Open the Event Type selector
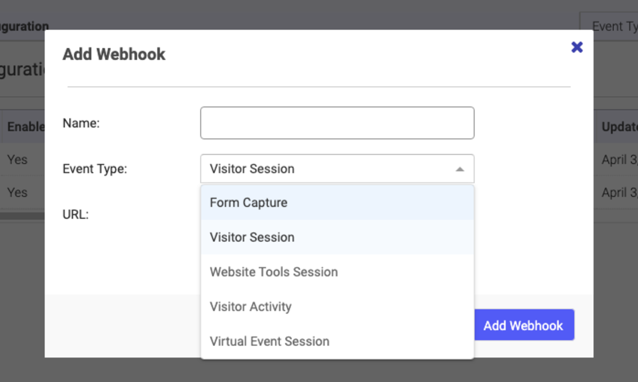This screenshot has height=382, width=638. coord(337,168)
